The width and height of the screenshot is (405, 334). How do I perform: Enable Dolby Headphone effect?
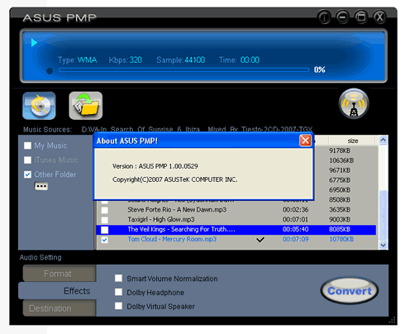(x=118, y=292)
